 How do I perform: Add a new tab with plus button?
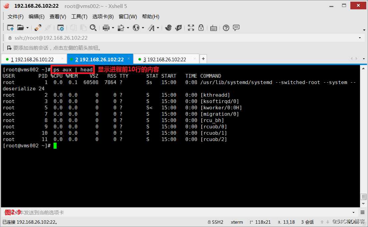[x=203, y=59]
